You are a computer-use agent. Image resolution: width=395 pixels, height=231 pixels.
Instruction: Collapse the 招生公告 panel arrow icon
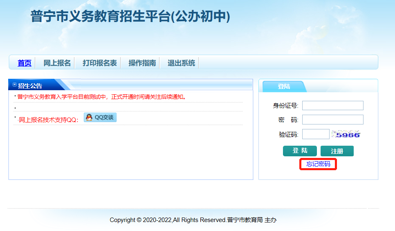tap(15, 85)
